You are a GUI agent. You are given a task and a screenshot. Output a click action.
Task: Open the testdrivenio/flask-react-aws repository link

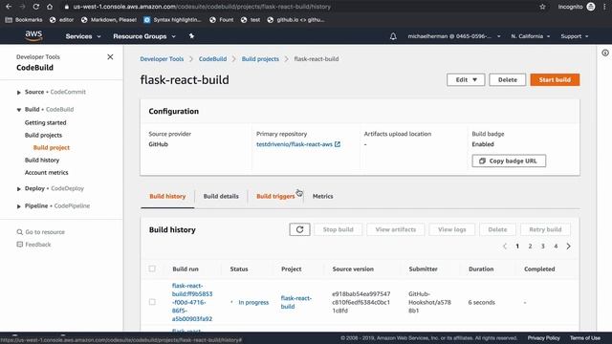(x=295, y=144)
